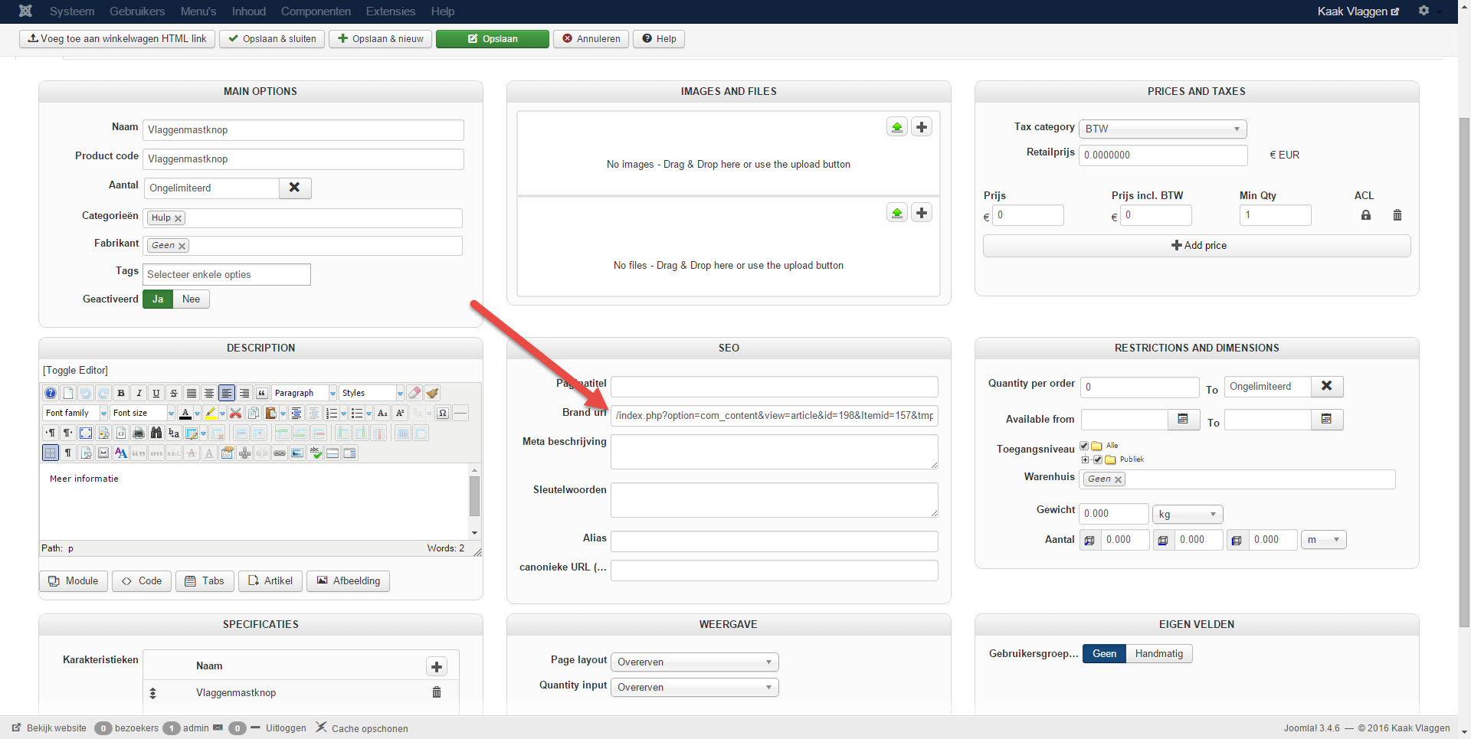Click the ACL padlock icon
1471x739 pixels.
tap(1365, 215)
